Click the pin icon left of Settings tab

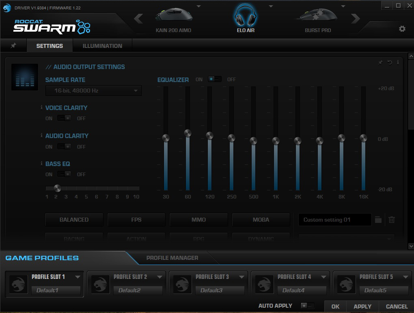(x=13, y=45)
